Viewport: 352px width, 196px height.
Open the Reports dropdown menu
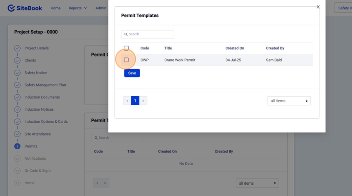point(77,8)
